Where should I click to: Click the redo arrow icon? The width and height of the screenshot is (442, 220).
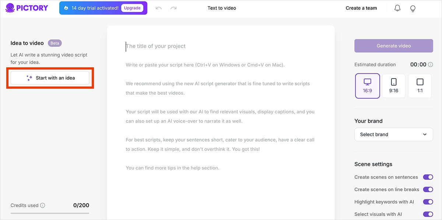click(173, 8)
